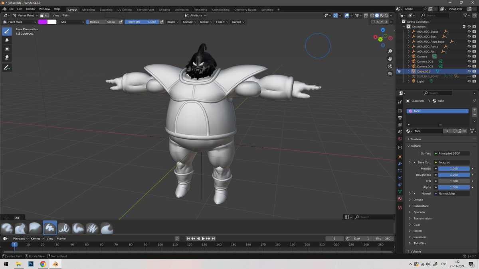479x269 pixels.
Task: Hide AKA_000_Boots with its eye icon
Action: [469, 31]
